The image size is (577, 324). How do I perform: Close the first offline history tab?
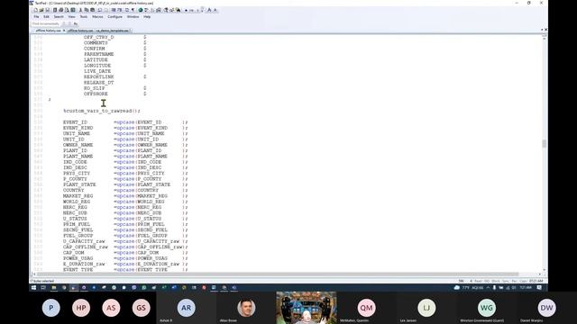[x=64, y=31]
